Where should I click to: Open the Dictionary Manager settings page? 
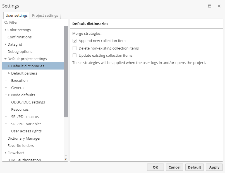(x=24, y=138)
